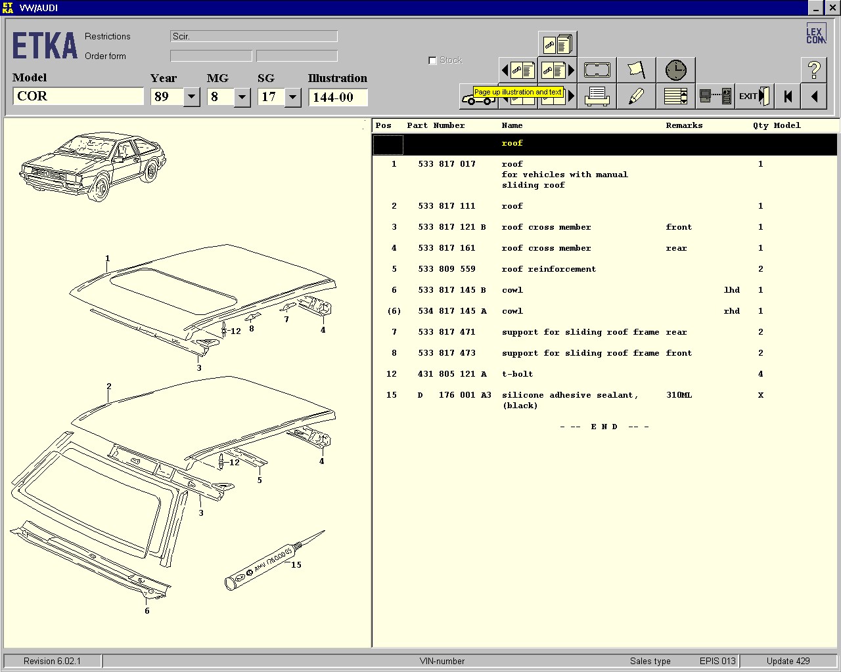Viewport: 841px width, 672px height.
Task: Click the scrolling list icon button
Action: coord(675,96)
